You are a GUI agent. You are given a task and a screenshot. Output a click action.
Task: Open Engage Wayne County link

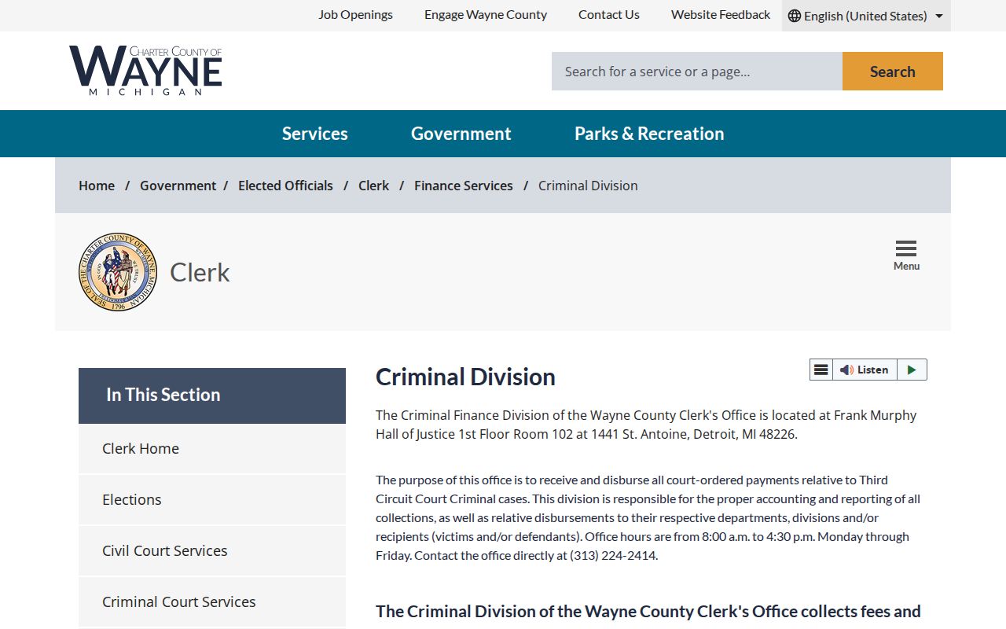pyautogui.click(x=486, y=15)
